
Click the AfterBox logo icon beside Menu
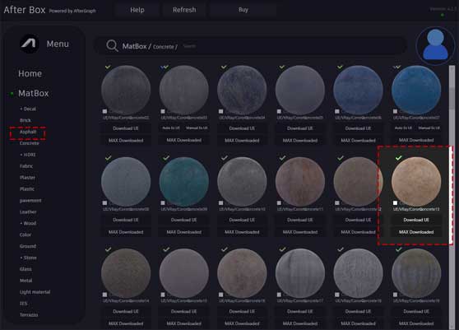pyautogui.click(x=29, y=44)
